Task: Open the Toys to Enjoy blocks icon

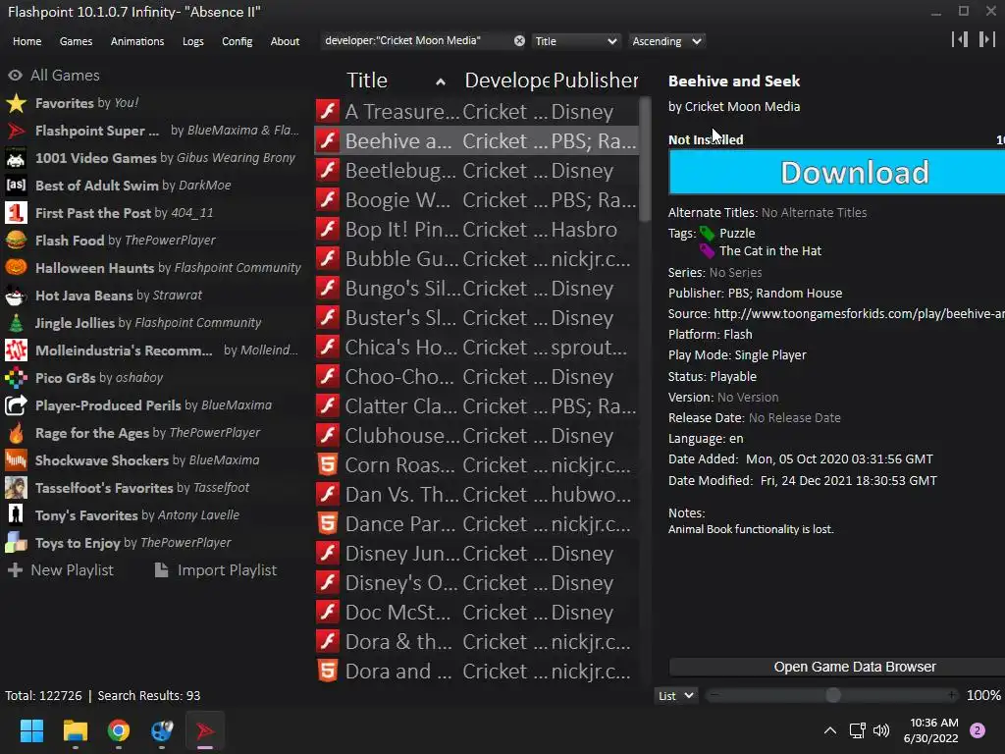Action: (16, 542)
